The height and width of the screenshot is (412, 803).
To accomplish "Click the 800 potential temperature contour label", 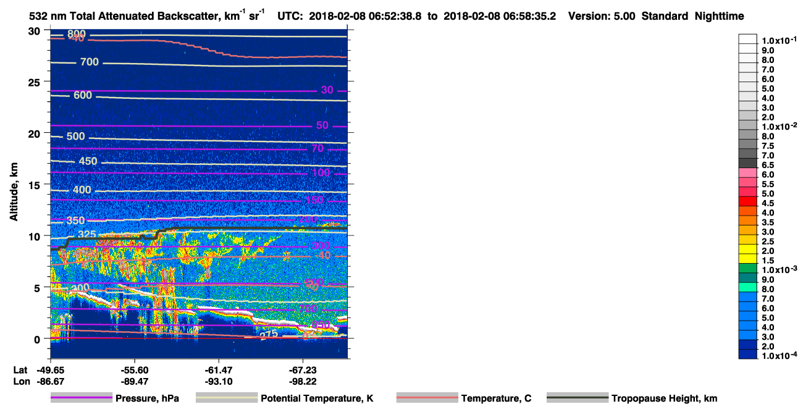I will point(77,34).
